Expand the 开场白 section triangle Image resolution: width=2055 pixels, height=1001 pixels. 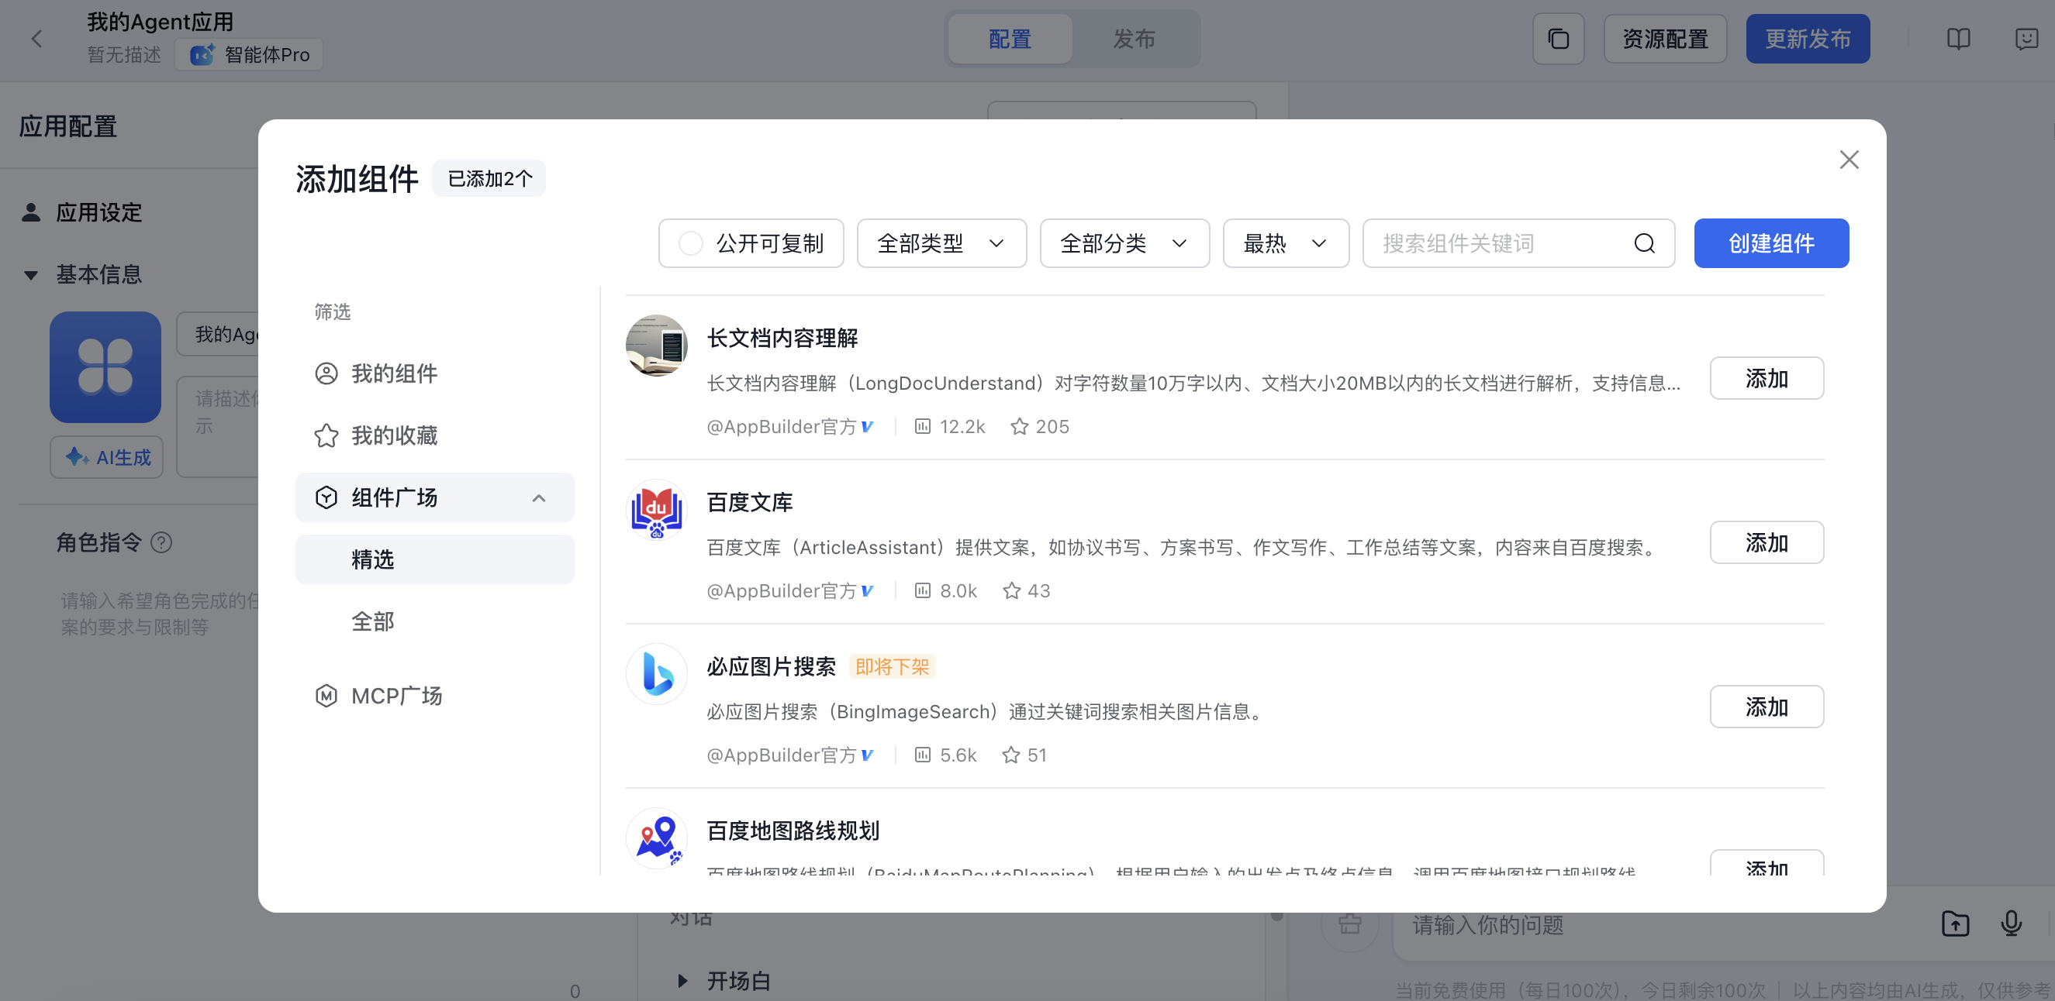[x=683, y=980]
